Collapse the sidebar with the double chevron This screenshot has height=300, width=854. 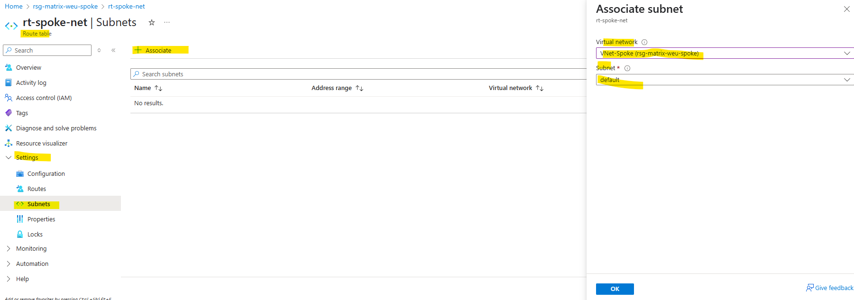pos(113,50)
